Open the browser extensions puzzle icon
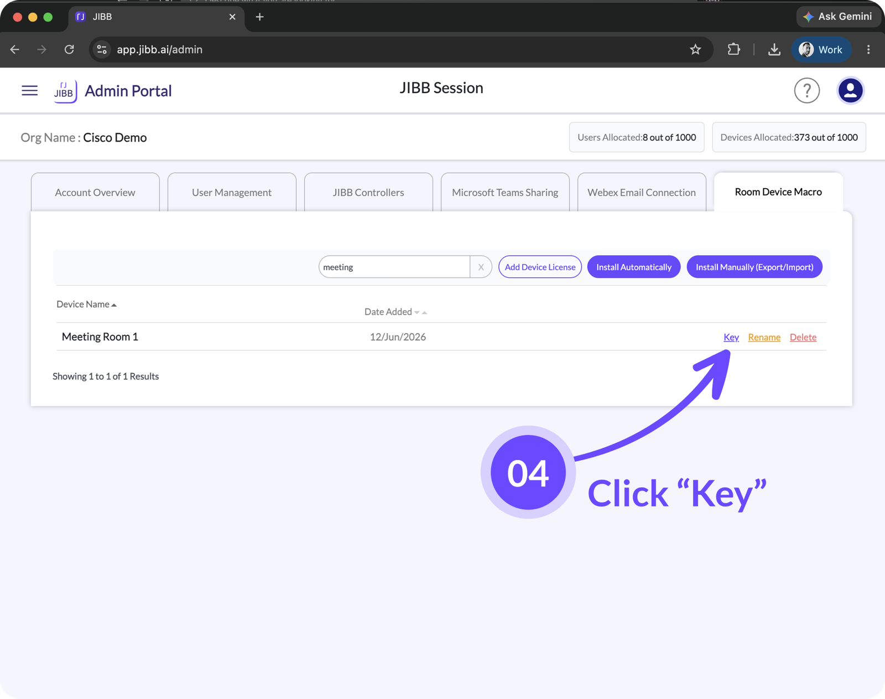 click(733, 49)
